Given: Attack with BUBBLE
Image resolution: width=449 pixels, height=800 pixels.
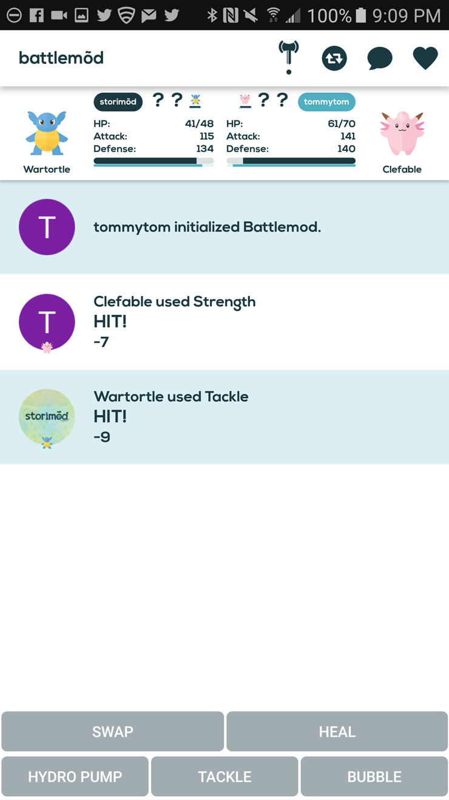Looking at the screenshot, I should point(374,776).
